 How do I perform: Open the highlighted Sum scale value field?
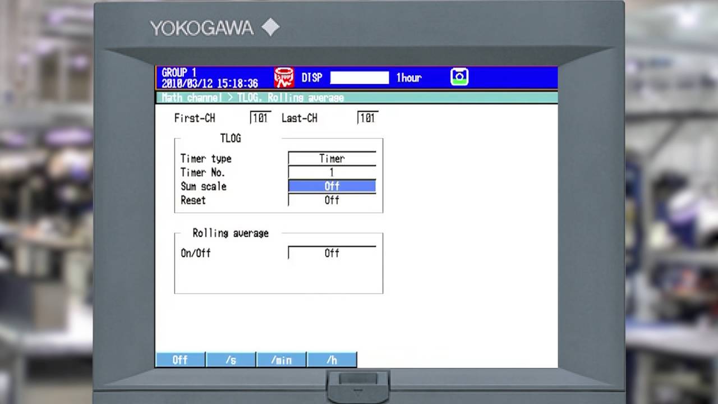(332, 186)
